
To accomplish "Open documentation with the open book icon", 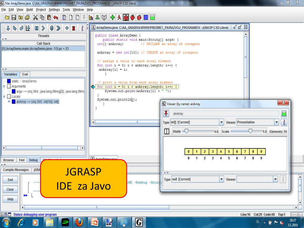I will point(104,18).
